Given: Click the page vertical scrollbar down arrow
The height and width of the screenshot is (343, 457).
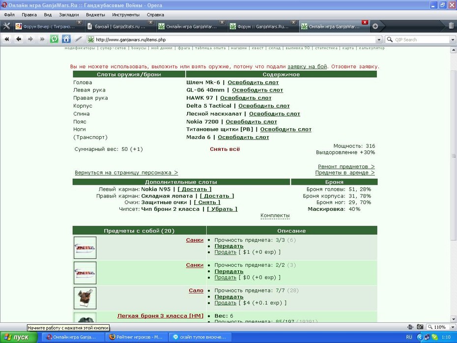Looking at the screenshot, I should tap(454, 318).
